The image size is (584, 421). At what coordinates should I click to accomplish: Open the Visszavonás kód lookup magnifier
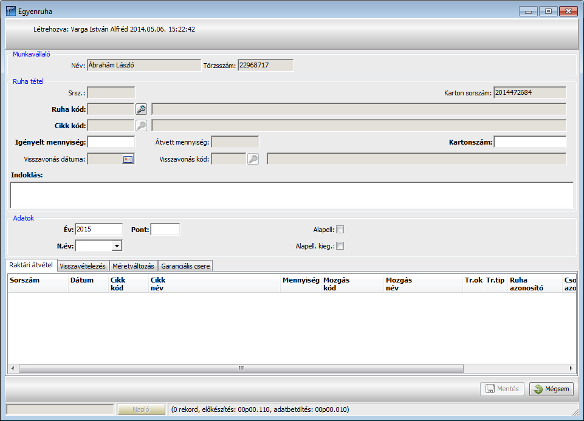(253, 159)
